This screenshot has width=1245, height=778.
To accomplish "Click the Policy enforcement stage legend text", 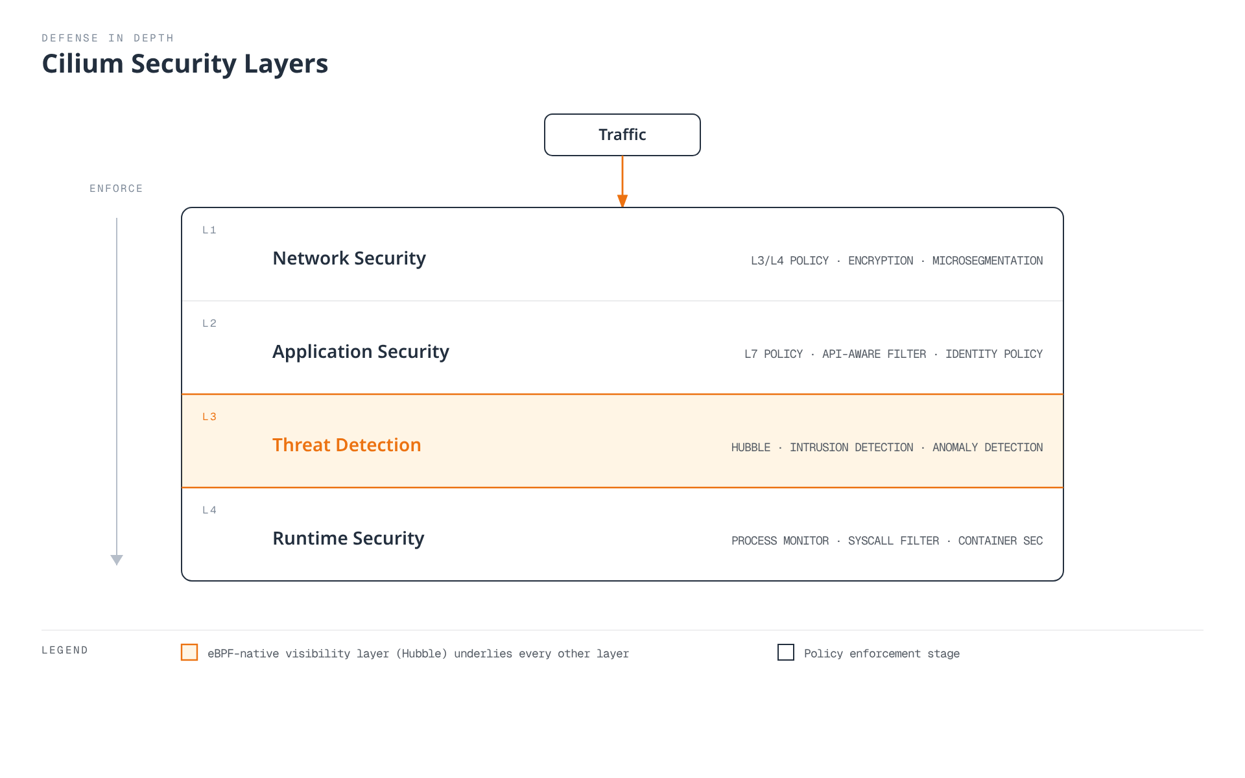I will (882, 654).
